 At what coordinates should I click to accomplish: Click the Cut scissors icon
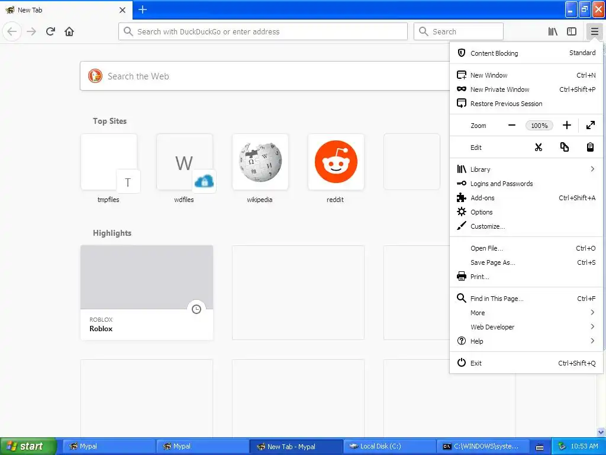(539, 148)
